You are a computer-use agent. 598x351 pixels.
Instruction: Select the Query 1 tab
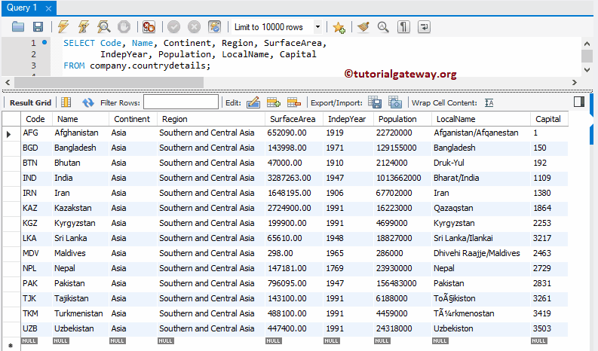(x=23, y=8)
